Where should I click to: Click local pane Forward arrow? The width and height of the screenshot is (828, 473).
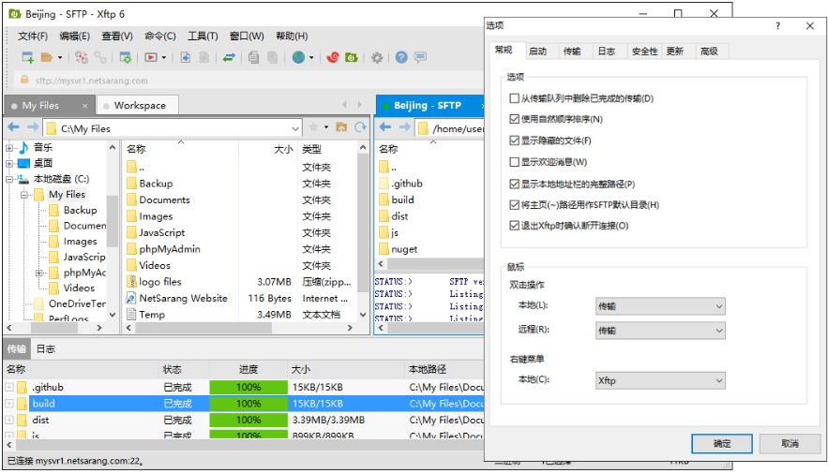pos(33,127)
